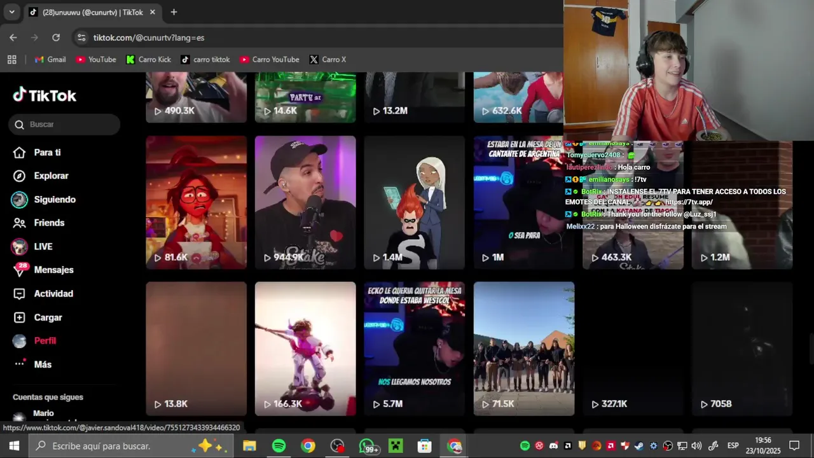Open Minecraft launcher from the taskbar
The height and width of the screenshot is (458, 814).
(x=396, y=446)
